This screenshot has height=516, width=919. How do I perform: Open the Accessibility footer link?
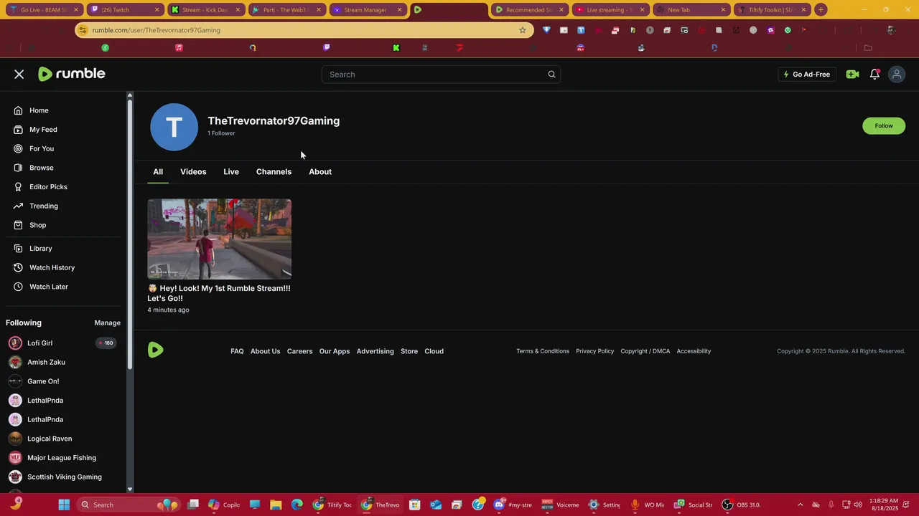pyautogui.click(x=694, y=351)
